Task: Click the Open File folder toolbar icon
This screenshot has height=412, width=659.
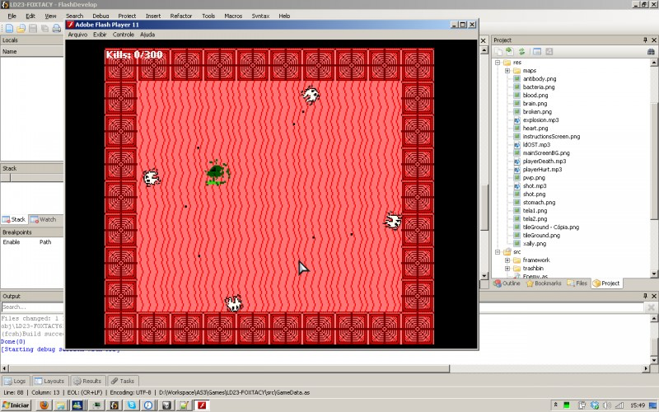Action: coord(21,29)
